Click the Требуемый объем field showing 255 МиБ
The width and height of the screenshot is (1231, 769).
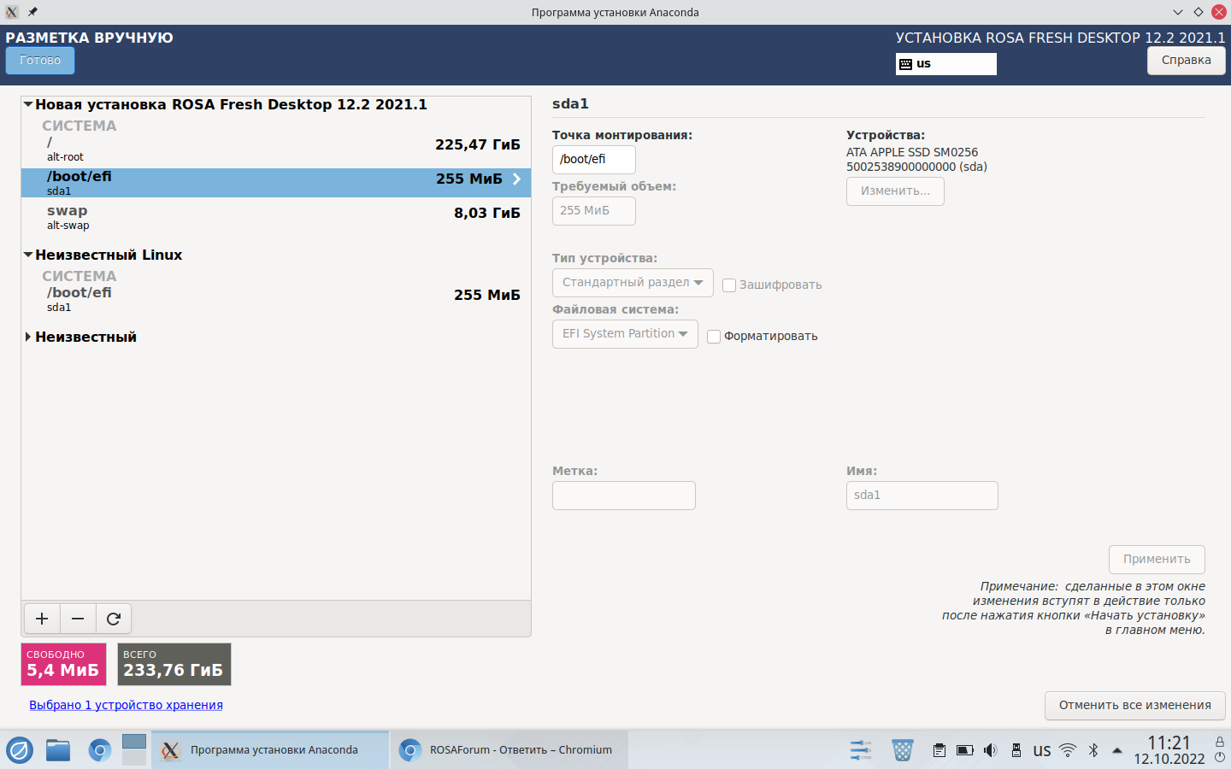[x=594, y=211]
